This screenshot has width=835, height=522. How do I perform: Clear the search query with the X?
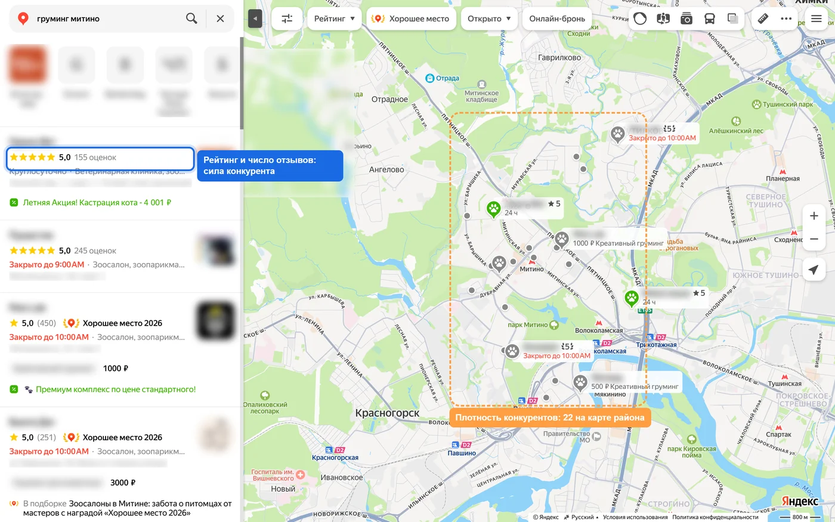220,18
